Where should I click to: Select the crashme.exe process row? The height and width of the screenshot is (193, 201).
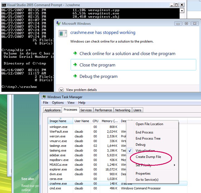click(118, 184)
